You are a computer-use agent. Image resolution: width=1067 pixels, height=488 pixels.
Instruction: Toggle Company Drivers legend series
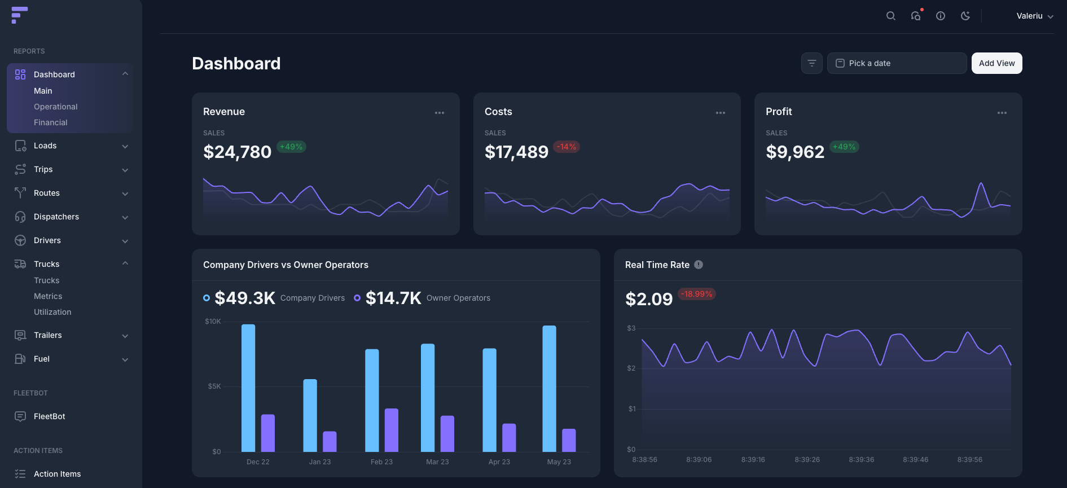[207, 298]
